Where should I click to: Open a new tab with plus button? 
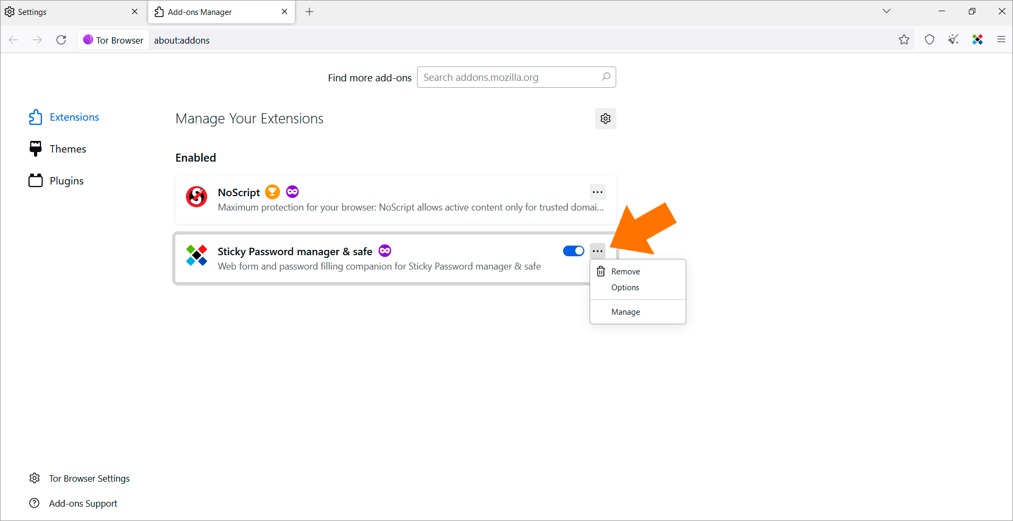[x=310, y=12]
